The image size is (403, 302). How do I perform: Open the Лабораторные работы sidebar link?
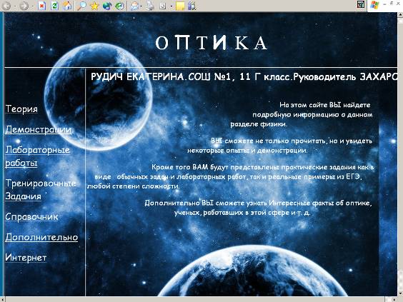click(38, 156)
